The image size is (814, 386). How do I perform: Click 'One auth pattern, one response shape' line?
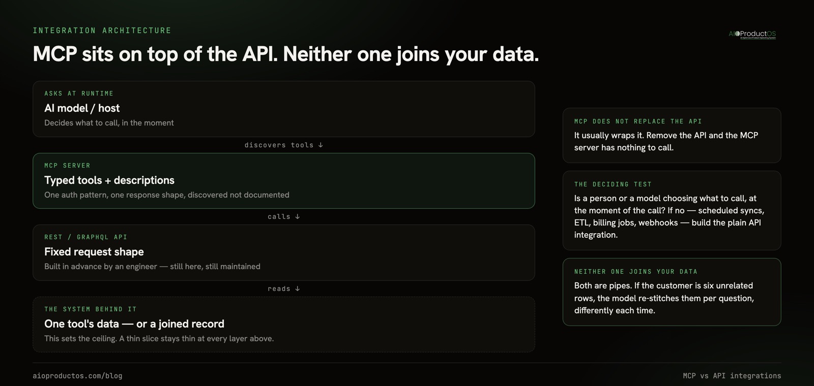pyautogui.click(x=167, y=195)
